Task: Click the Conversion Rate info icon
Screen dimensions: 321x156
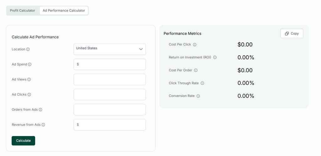Action: [198, 96]
